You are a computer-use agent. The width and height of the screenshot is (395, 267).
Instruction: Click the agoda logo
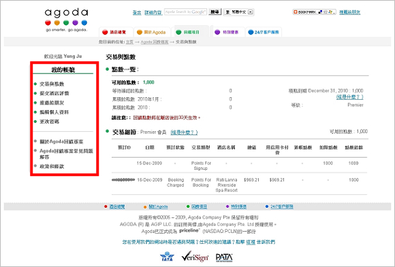pos(67,20)
